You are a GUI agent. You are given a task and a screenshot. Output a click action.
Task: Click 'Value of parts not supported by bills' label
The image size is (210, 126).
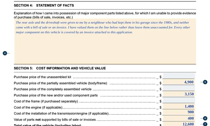click(x=55, y=120)
